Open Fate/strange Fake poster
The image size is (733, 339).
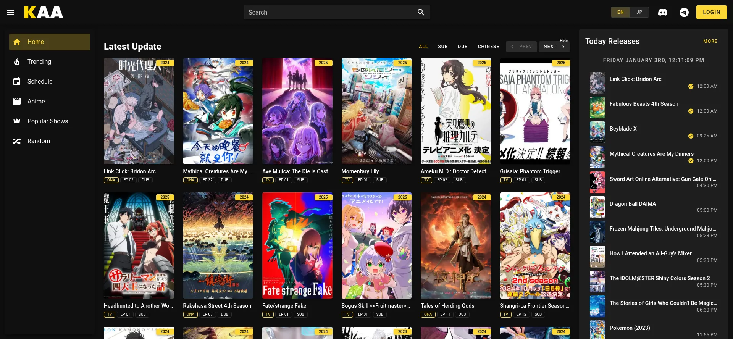pos(297,245)
